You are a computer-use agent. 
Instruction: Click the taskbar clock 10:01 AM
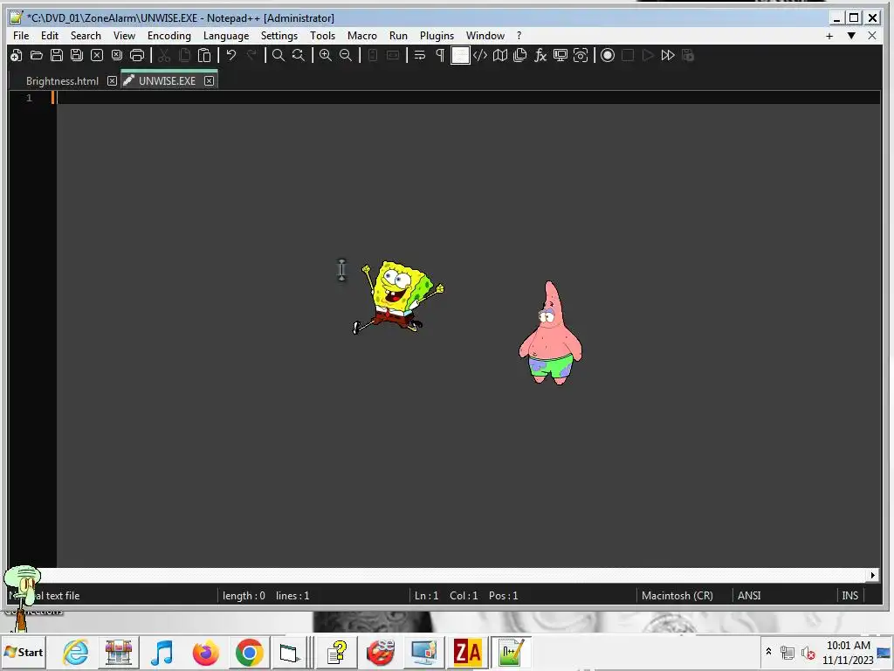(849, 646)
